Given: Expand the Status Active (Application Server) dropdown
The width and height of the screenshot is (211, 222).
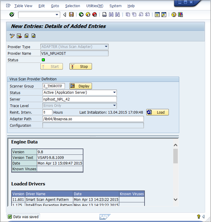Looking at the screenshot, I should 115,93.
